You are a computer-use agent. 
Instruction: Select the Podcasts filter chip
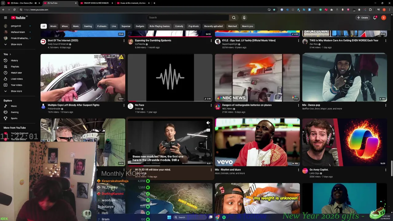(102, 26)
